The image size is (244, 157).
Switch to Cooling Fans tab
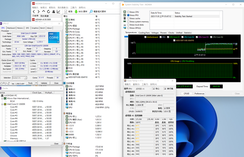[x=144, y=33]
